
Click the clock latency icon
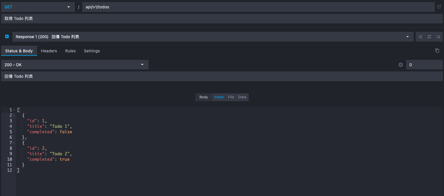(x=401, y=65)
